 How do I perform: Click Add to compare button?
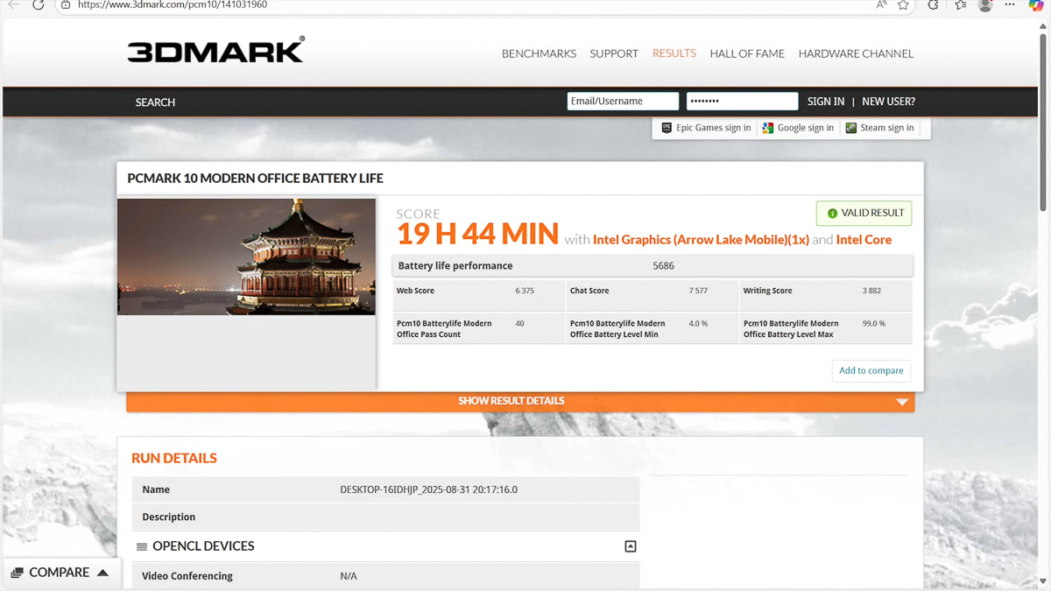click(x=871, y=371)
